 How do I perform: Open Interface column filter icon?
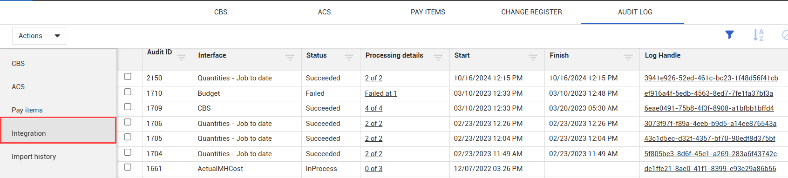point(290,57)
